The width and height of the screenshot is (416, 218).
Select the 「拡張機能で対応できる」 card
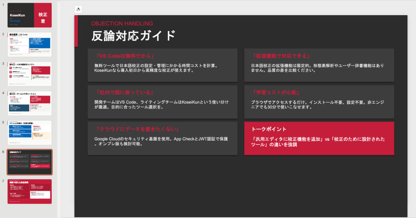tap(319, 66)
